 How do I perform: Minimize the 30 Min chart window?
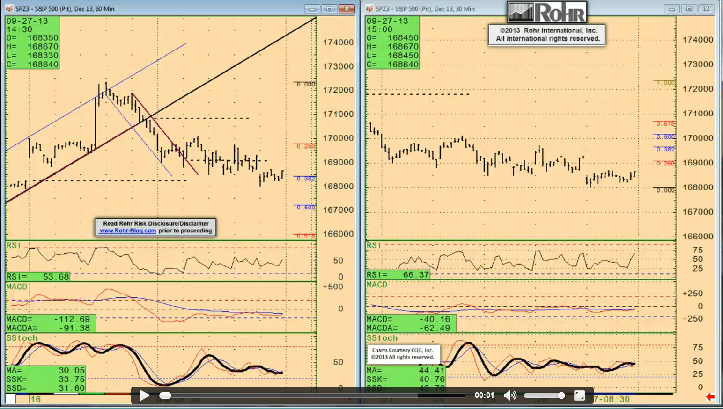(x=671, y=9)
